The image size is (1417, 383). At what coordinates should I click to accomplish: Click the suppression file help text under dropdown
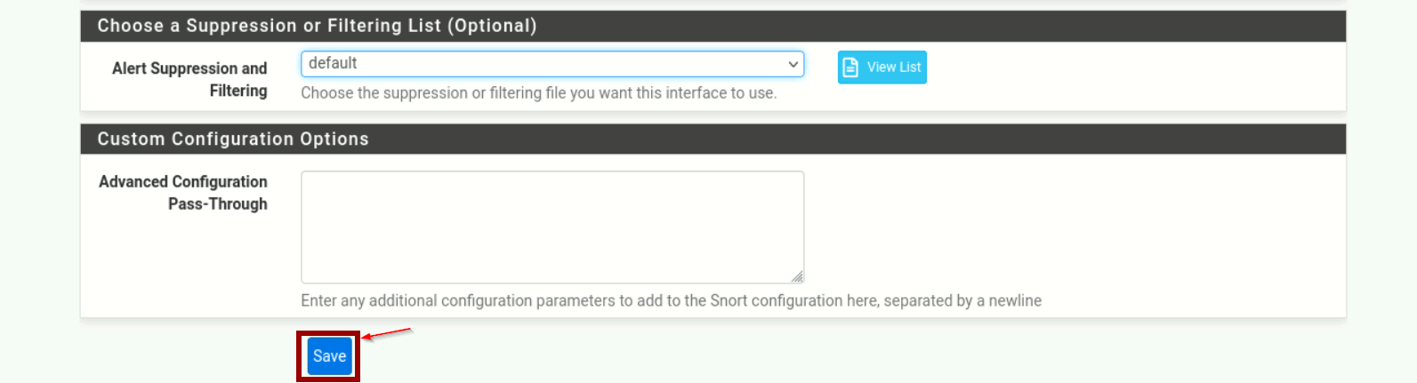[x=538, y=93]
